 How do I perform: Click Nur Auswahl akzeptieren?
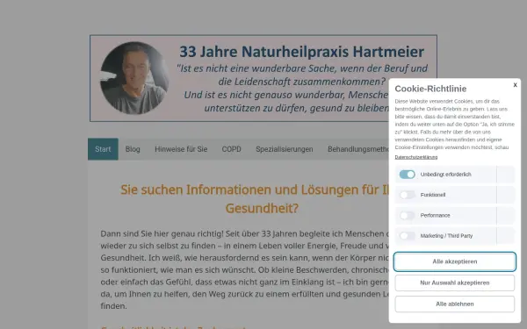454,283
